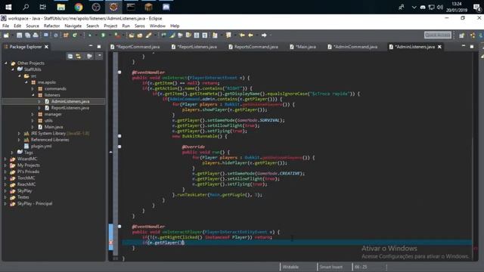
Task: Maximize the Package Explorer panel
Action: (x=99, y=47)
